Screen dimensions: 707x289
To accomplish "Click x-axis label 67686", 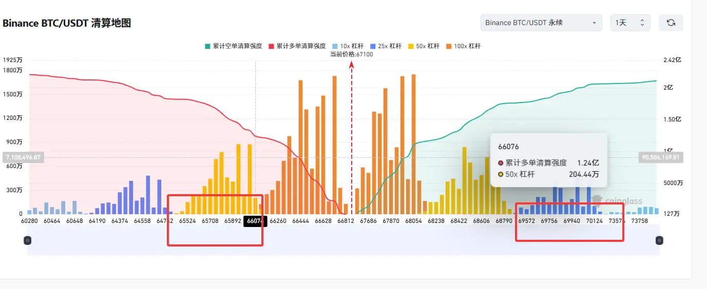I will click(x=369, y=221).
